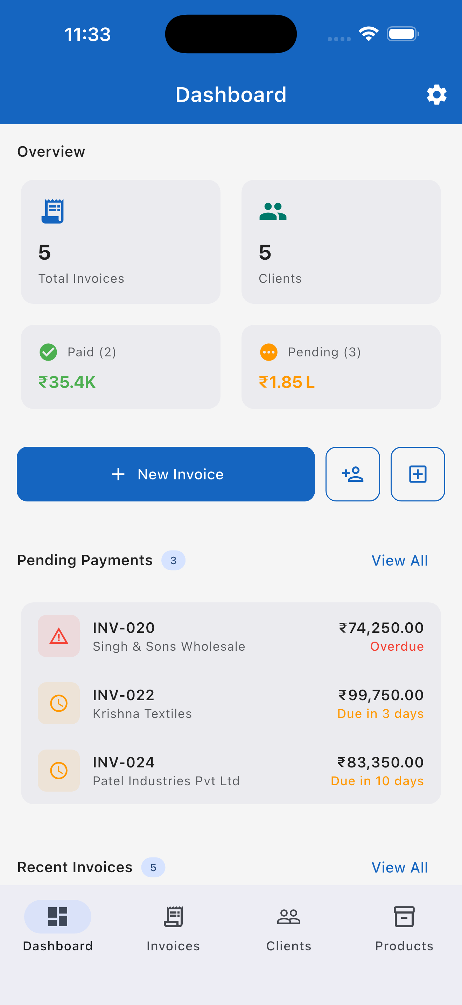Open the Krishna Textiles INV-022 entry
This screenshot has width=462, height=1005.
coord(231,703)
